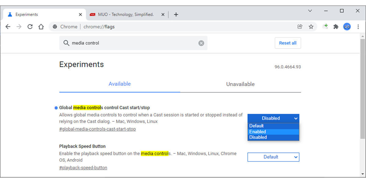This screenshot has height=183, width=366.
Task: Open Chrome's three-dot menu
Action: click(x=358, y=27)
